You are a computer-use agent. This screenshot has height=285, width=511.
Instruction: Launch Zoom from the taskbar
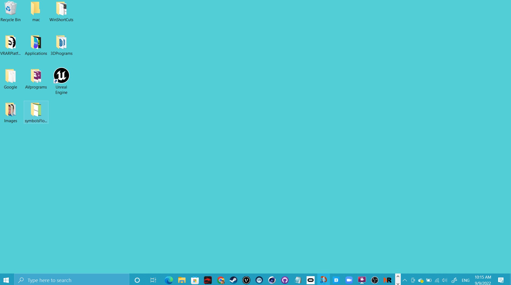(349, 280)
